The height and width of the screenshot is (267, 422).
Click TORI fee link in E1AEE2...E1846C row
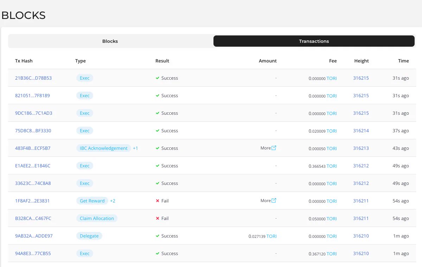332,166
